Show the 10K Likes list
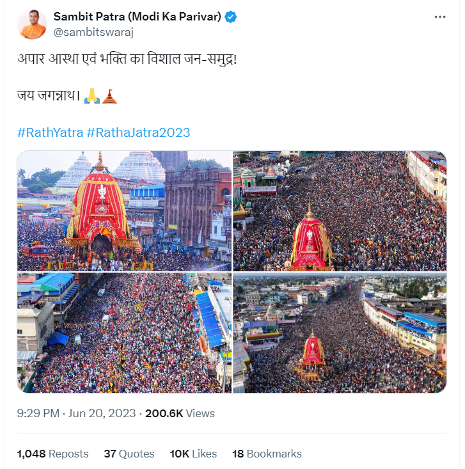 click(193, 454)
